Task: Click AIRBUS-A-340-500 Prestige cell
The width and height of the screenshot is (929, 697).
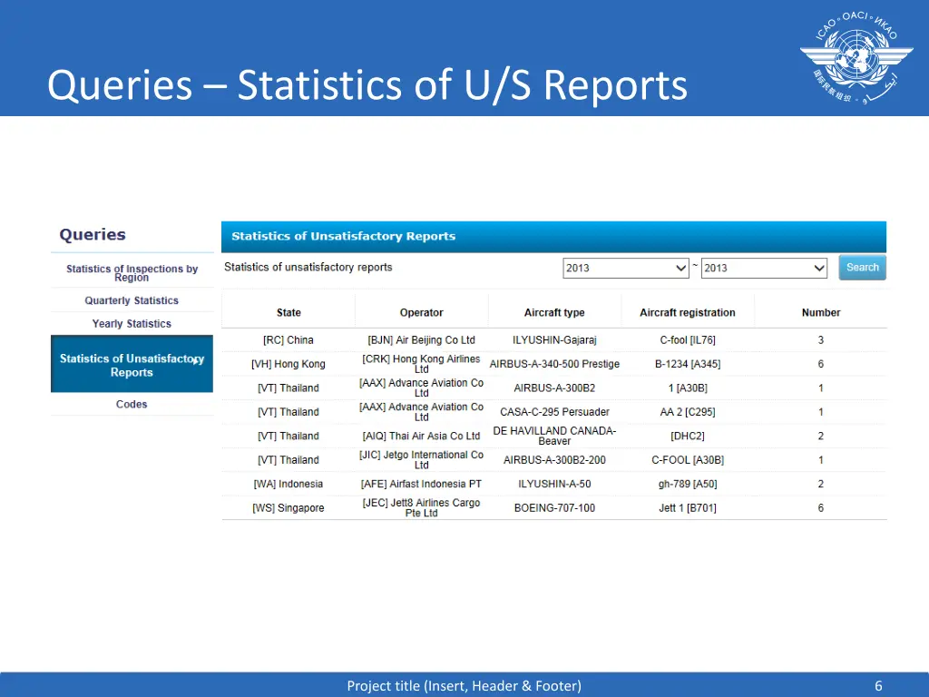Action: click(554, 364)
